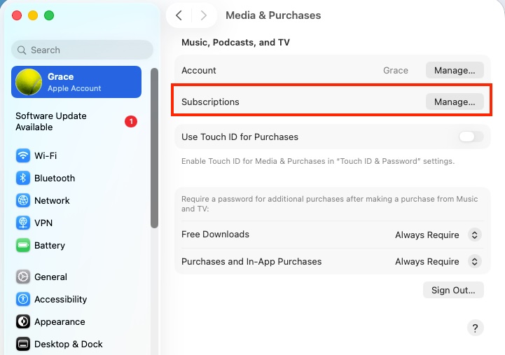The image size is (505, 355).
Task: Select Grace Apple Account in sidebar
Action: click(76, 82)
